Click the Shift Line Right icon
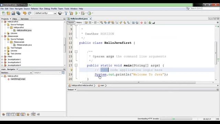Screen dimensions: 220x124 (x=137, y=23)
